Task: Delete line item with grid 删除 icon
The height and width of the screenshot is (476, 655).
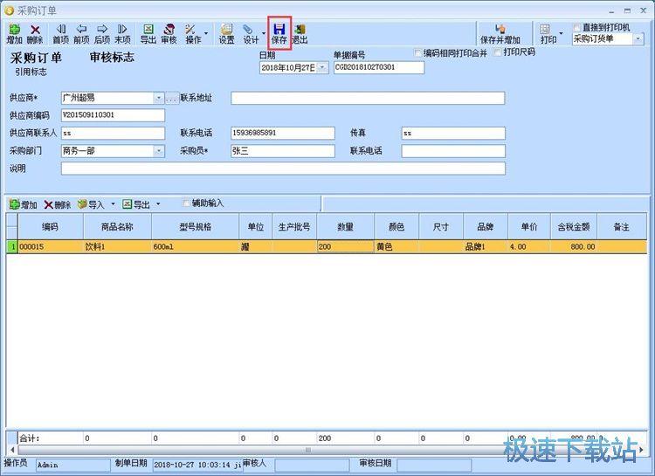Action: (58, 204)
